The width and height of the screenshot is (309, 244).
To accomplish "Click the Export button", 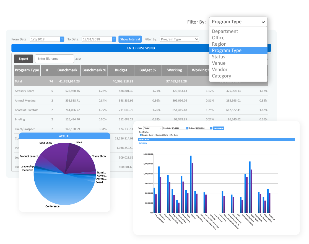I will click(x=24, y=59).
